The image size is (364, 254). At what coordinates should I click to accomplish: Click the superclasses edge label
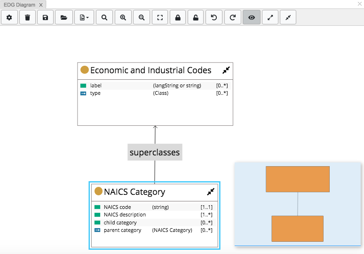(x=155, y=153)
